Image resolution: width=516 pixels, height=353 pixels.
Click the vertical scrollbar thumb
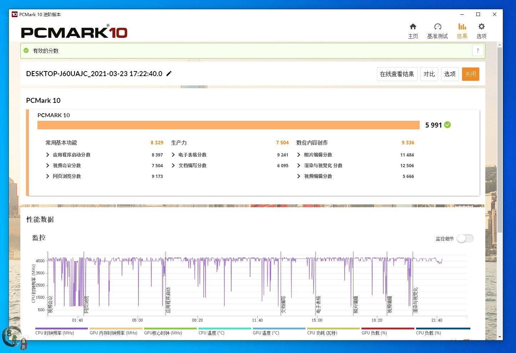tap(500, 139)
